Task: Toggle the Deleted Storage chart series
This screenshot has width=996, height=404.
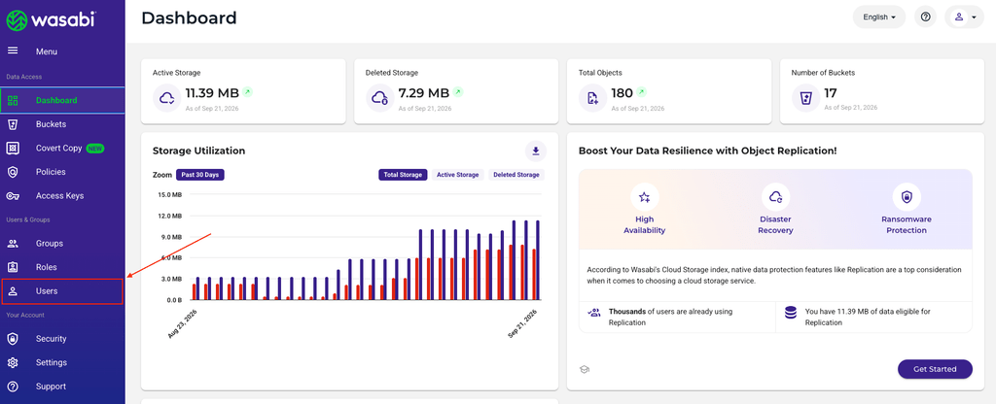Action: pyautogui.click(x=516, y=175)
